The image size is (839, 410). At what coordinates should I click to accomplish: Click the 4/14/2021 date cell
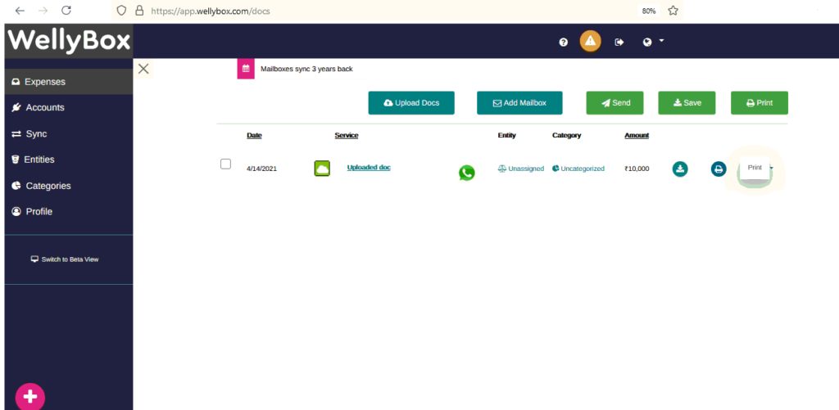[261, 169]
